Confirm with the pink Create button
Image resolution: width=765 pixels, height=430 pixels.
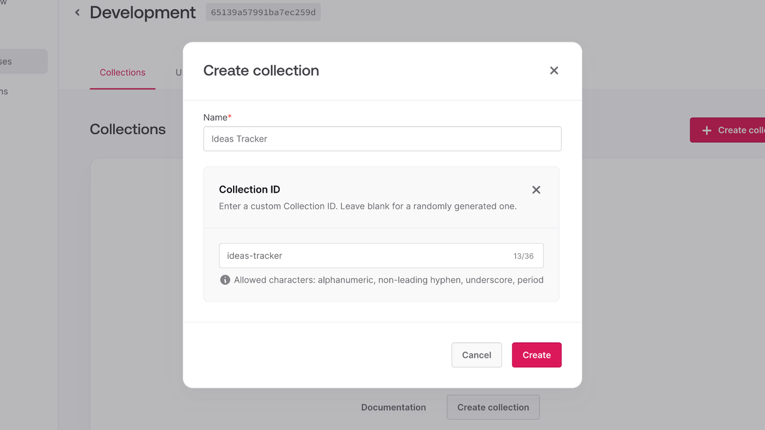[x=536, y=355]
